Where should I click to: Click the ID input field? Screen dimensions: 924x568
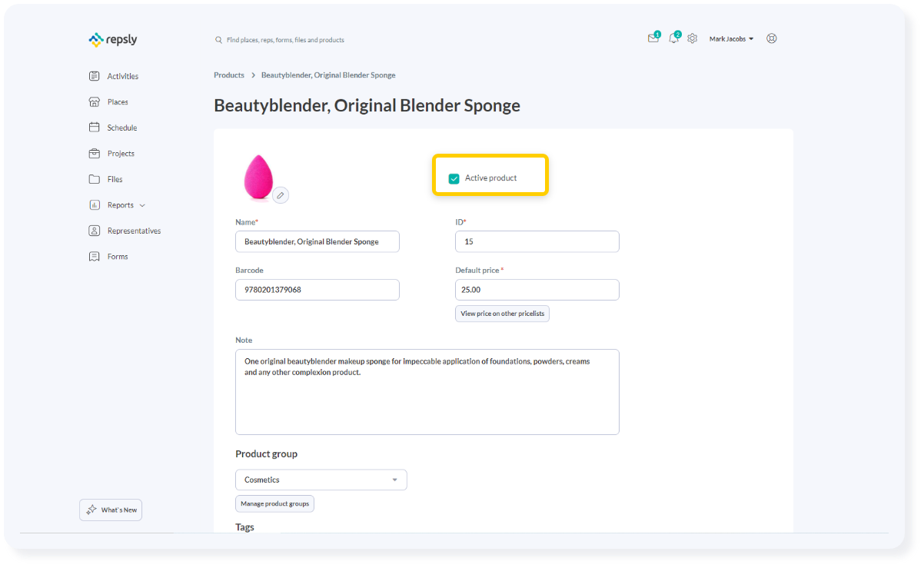[537, 241]
